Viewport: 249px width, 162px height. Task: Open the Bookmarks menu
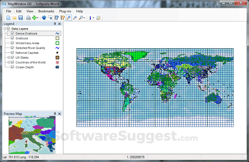click(x=46, y=11)
